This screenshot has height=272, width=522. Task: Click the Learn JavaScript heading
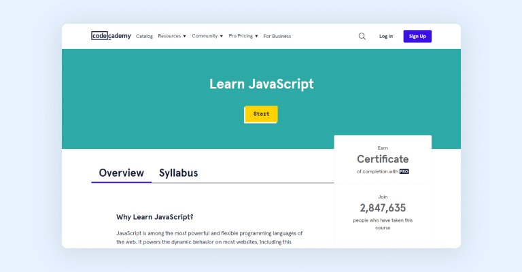click(x=261, y=84)
